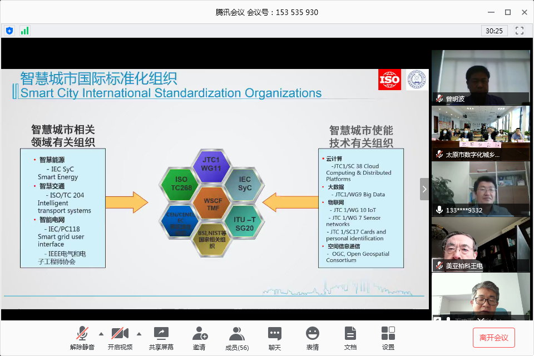The image size is (534, 356).
Task: Open members list (成员 56)
Action: point(237,338)
